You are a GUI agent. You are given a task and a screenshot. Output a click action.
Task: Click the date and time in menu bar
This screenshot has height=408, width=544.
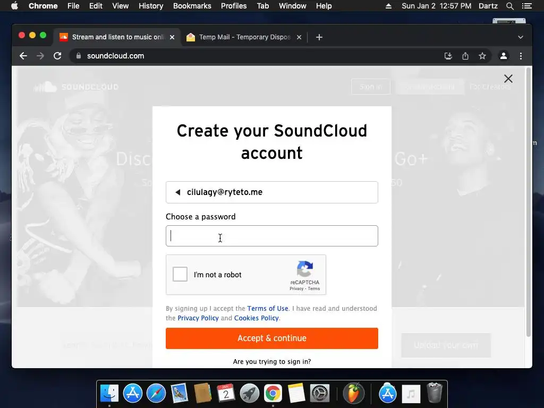(437, 6)
